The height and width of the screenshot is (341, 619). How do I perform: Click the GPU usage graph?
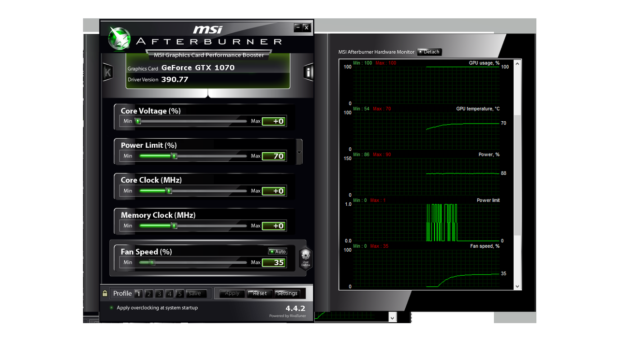pos(426,85)
